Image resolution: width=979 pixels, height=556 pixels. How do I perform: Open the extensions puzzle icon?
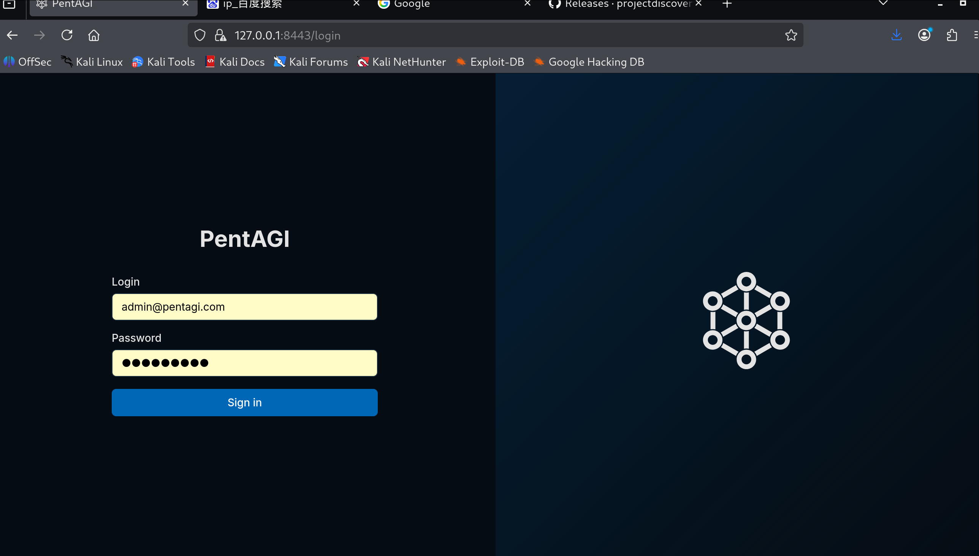click(952, 35)
